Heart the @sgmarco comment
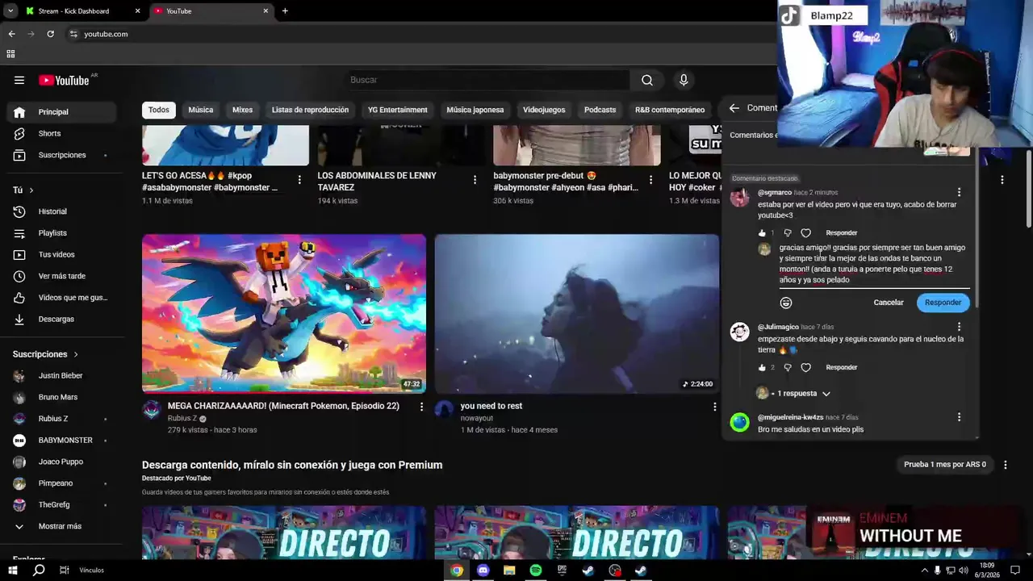Viewport: 1033px width, 581px height. pos(805,232)
